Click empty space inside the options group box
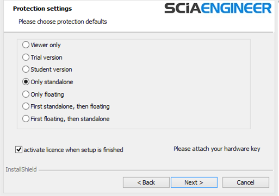 tap(179, 83)
